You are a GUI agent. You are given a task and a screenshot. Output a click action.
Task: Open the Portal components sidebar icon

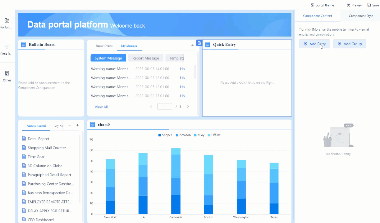point(7,20)
